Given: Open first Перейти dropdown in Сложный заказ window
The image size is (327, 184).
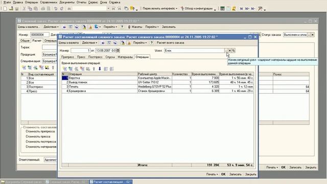Looking at the screenshot, I should pos(110,27).
